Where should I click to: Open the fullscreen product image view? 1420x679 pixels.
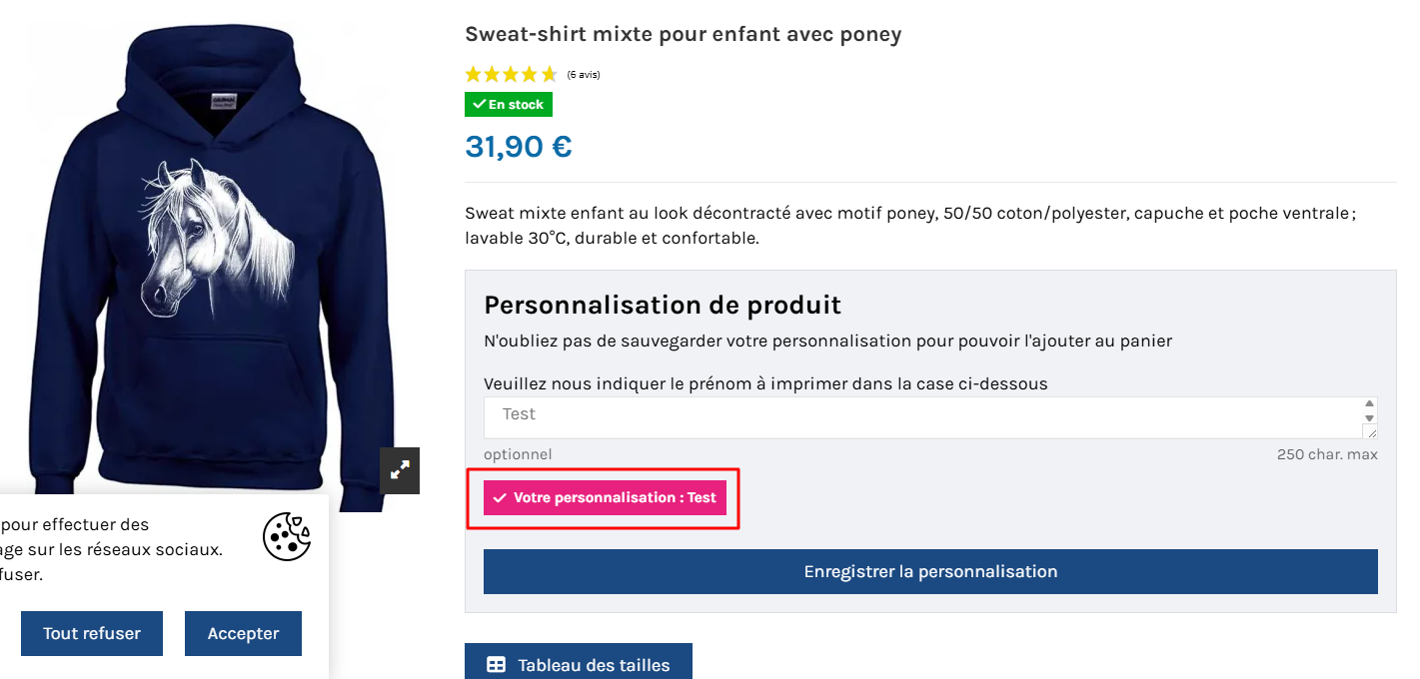coord(400,470)
